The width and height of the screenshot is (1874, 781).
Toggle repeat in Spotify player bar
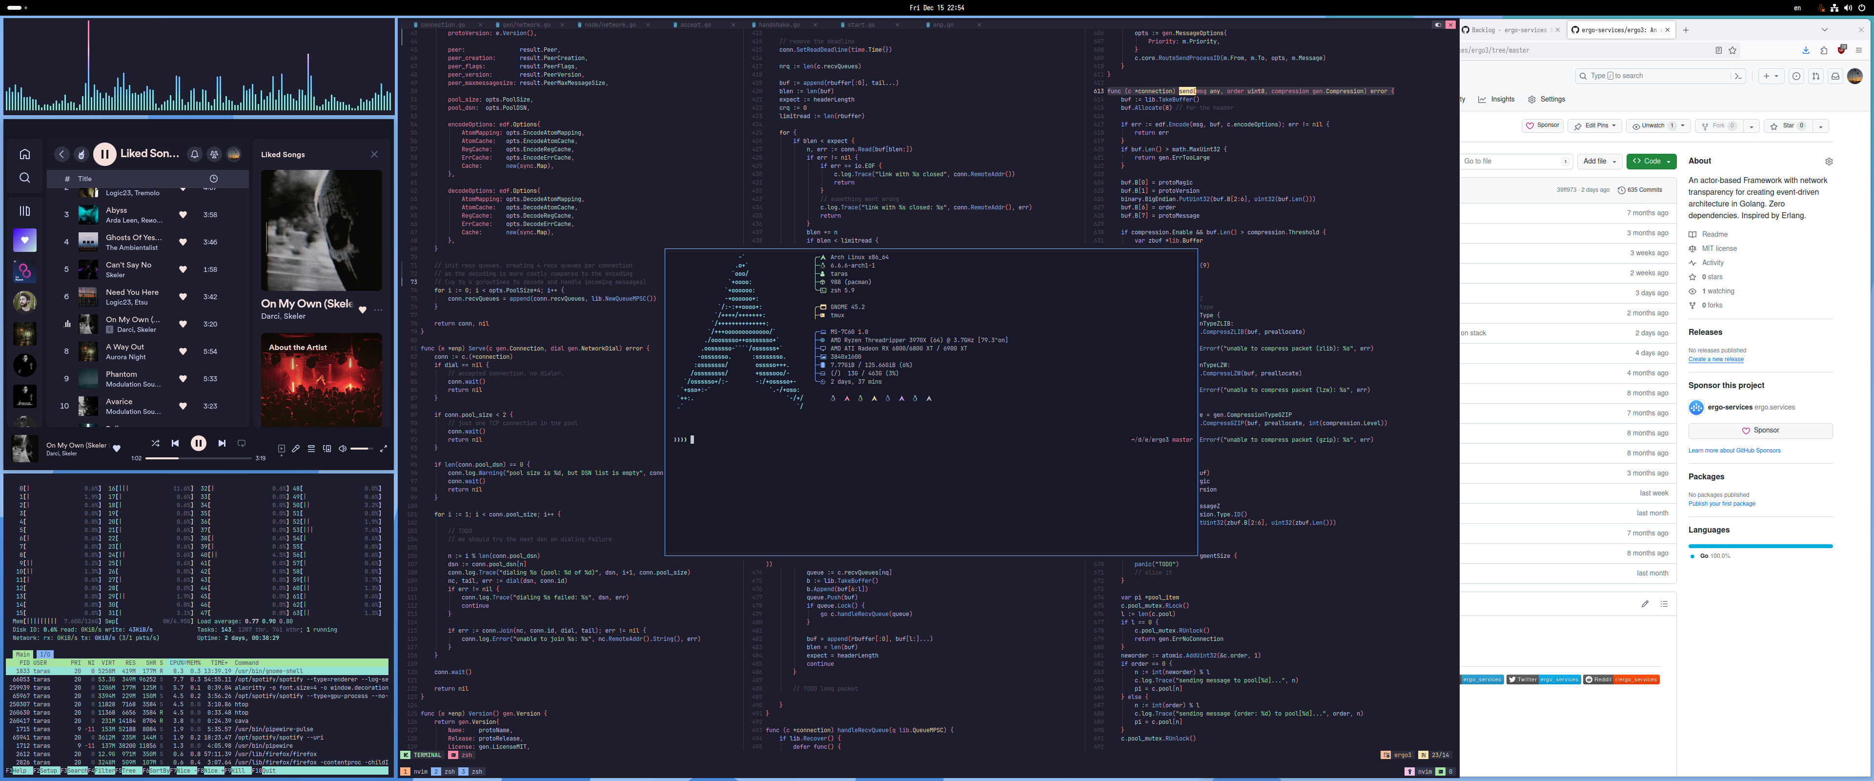[x=242, y=443]
